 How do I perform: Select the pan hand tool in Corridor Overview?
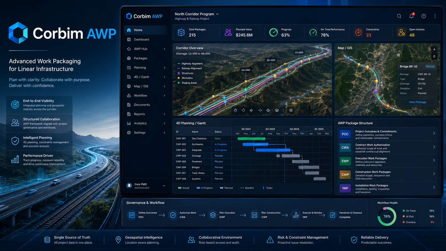pyautogui.click(x=236, y=110)
